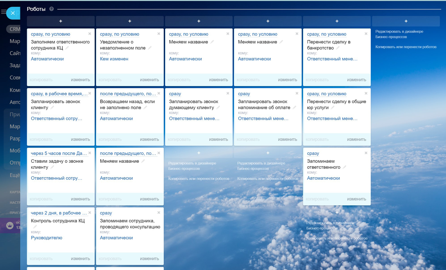Rename 'Возвращаем назад, если не заполнено поле' via pencil

pos(145,108)
